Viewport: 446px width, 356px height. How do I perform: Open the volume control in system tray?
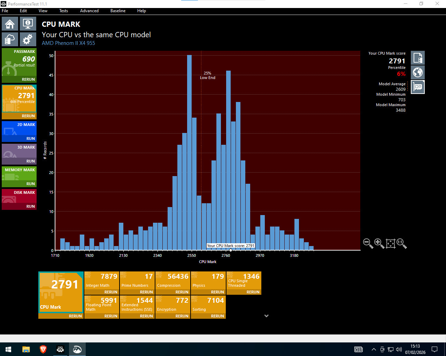click(399, 349)
